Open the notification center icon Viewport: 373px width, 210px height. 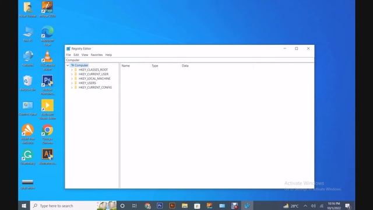(x=347, y=206)
